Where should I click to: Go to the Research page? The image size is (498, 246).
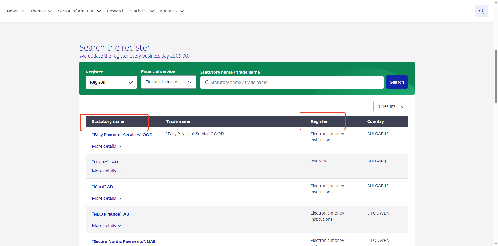click(116, 11)
